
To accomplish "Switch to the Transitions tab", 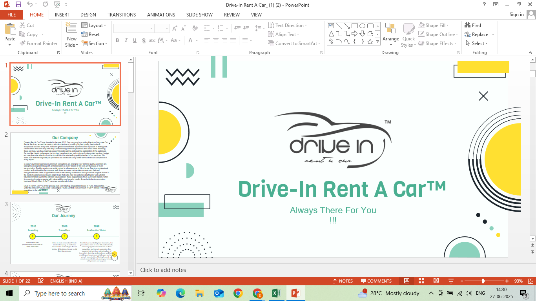I will (121, 15).
